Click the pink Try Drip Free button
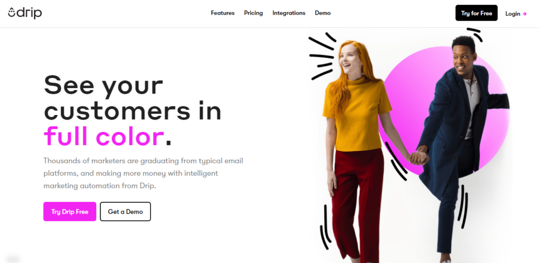This screenshot has height=263, width=539. 70,211
